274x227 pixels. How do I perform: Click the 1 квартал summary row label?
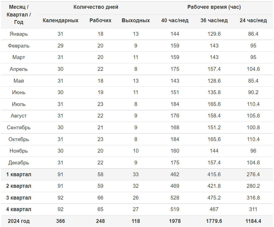[19, 174]
